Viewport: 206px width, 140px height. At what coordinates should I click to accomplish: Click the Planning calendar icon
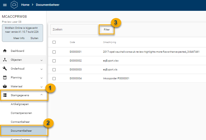point(5,78)
